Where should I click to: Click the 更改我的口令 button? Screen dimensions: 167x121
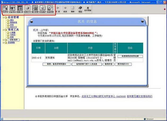(123, 64)
